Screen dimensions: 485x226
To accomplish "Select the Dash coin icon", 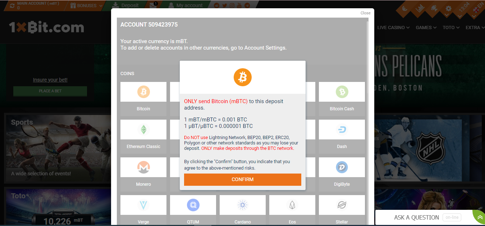I will [x=342, y=130].
